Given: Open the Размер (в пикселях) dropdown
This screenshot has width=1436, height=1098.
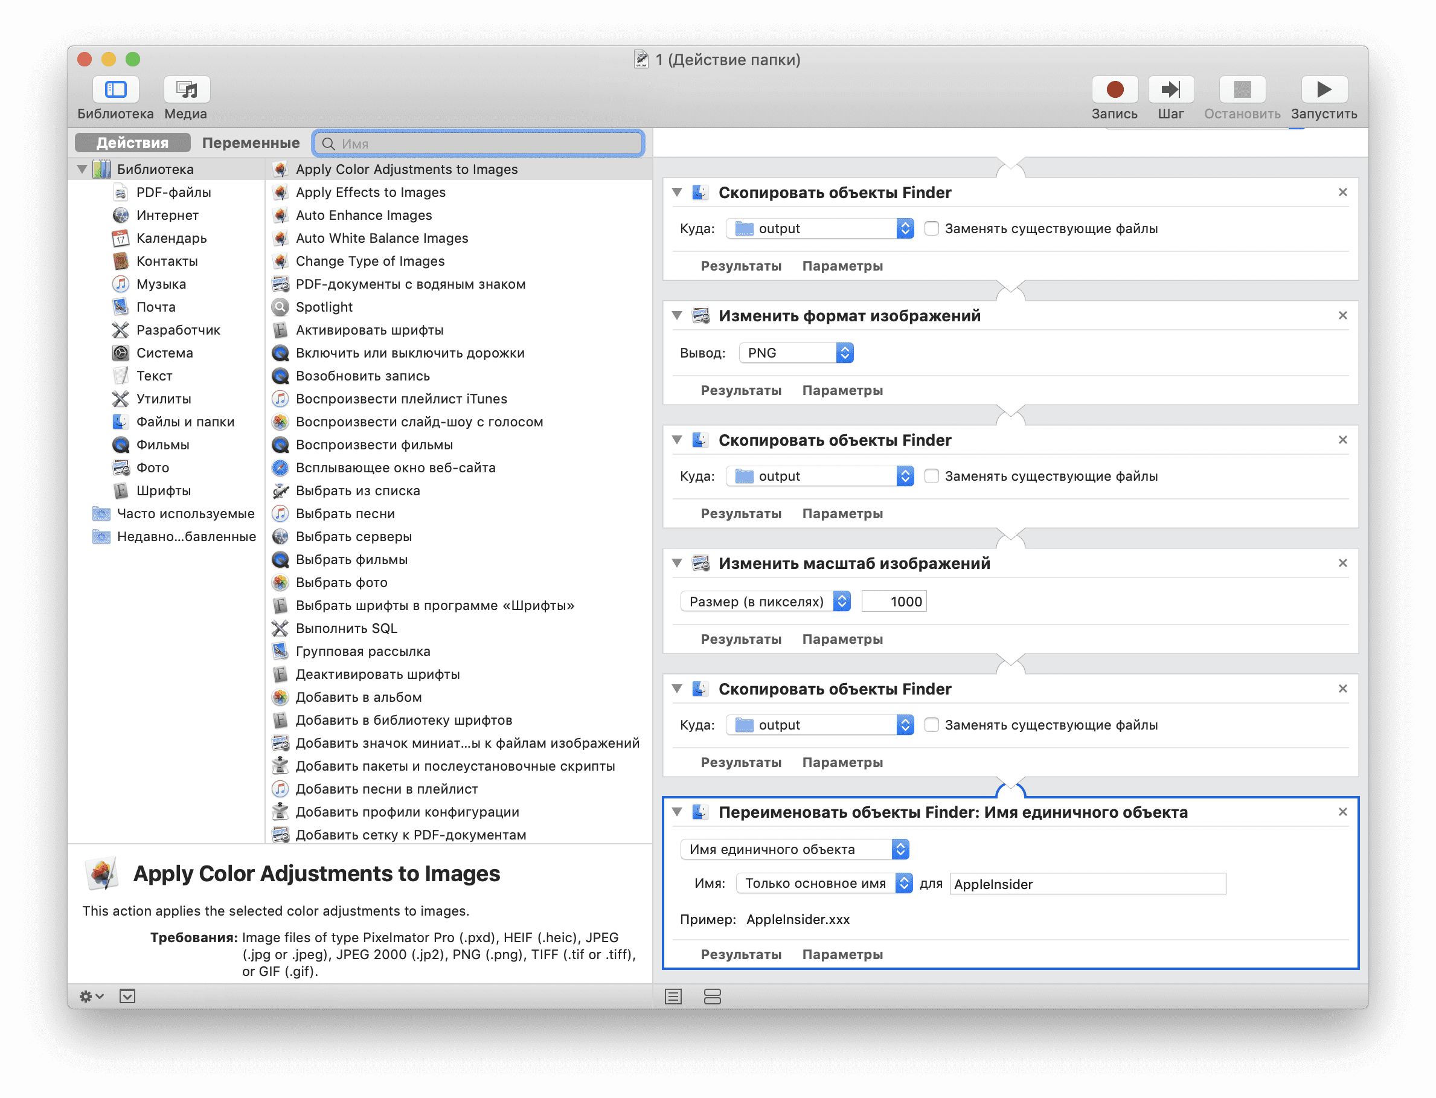Looking at the screenshot, I should [764, 602].
